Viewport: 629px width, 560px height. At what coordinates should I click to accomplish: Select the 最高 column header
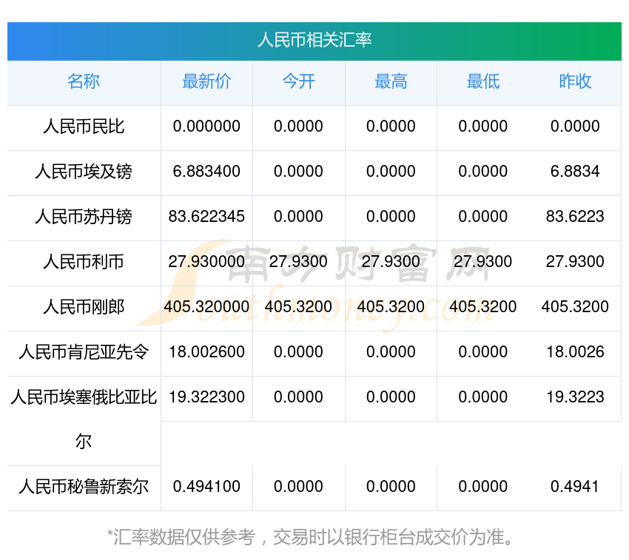tap(391, 81)
